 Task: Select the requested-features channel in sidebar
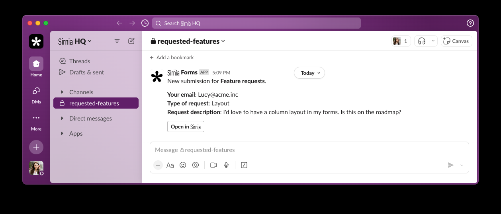(96, 103)
